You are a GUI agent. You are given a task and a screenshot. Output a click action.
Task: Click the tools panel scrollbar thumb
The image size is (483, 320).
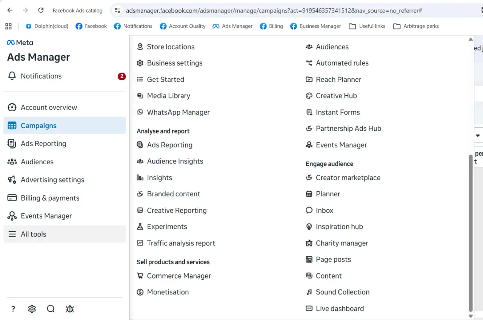471,233
